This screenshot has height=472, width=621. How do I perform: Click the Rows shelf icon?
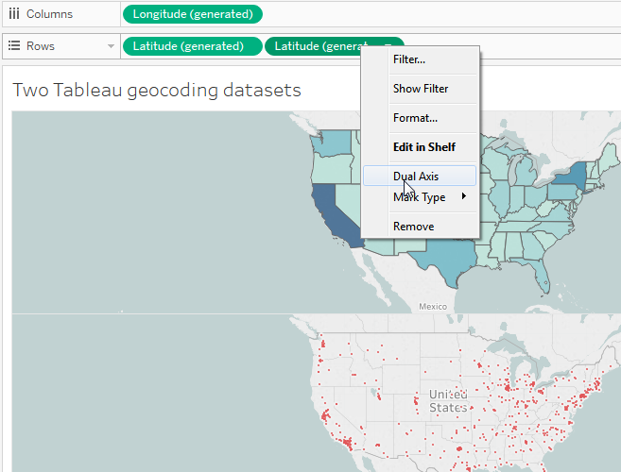click(x=14, y=45)
